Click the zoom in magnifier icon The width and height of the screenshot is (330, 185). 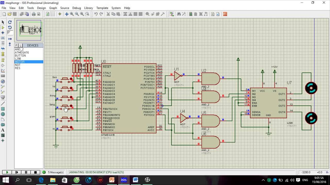[72, 14]
